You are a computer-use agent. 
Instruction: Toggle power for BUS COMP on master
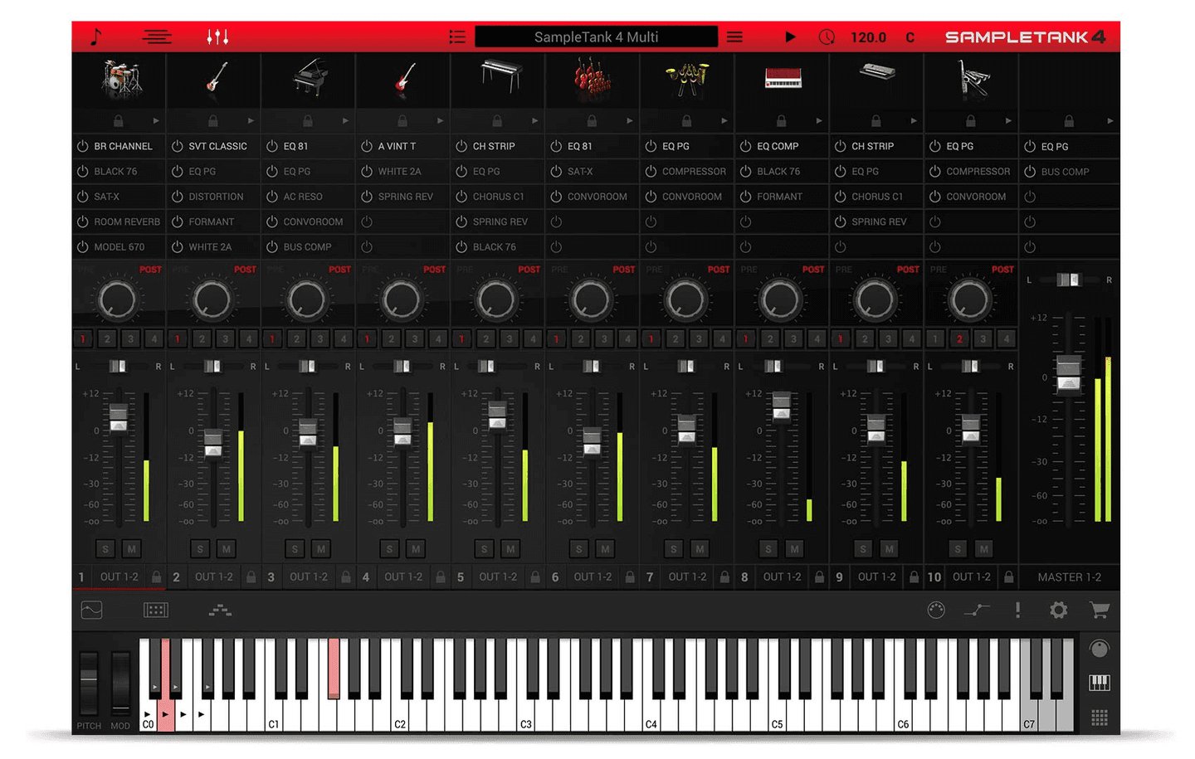click(x=1030, y=172)
